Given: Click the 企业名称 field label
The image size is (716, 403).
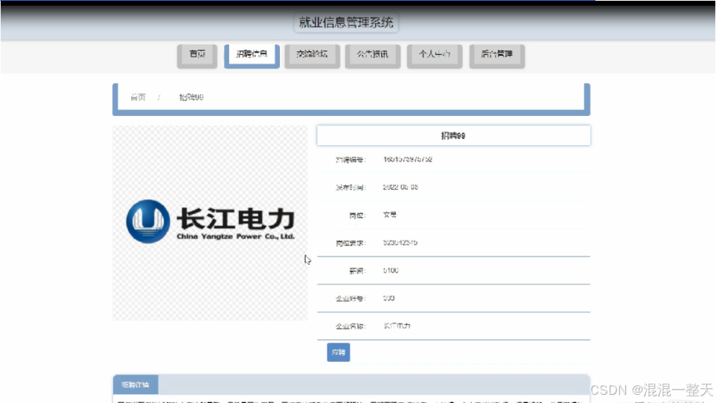Looking at the screenshot, I should (x=351, y=326).
